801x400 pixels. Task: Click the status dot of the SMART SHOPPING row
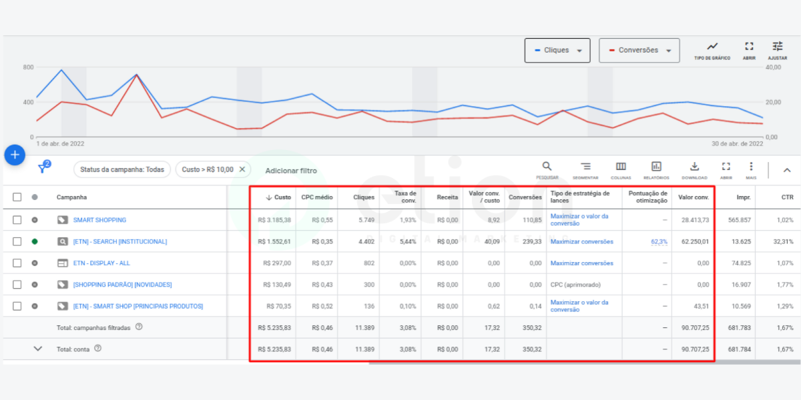(x=35, y=220)
